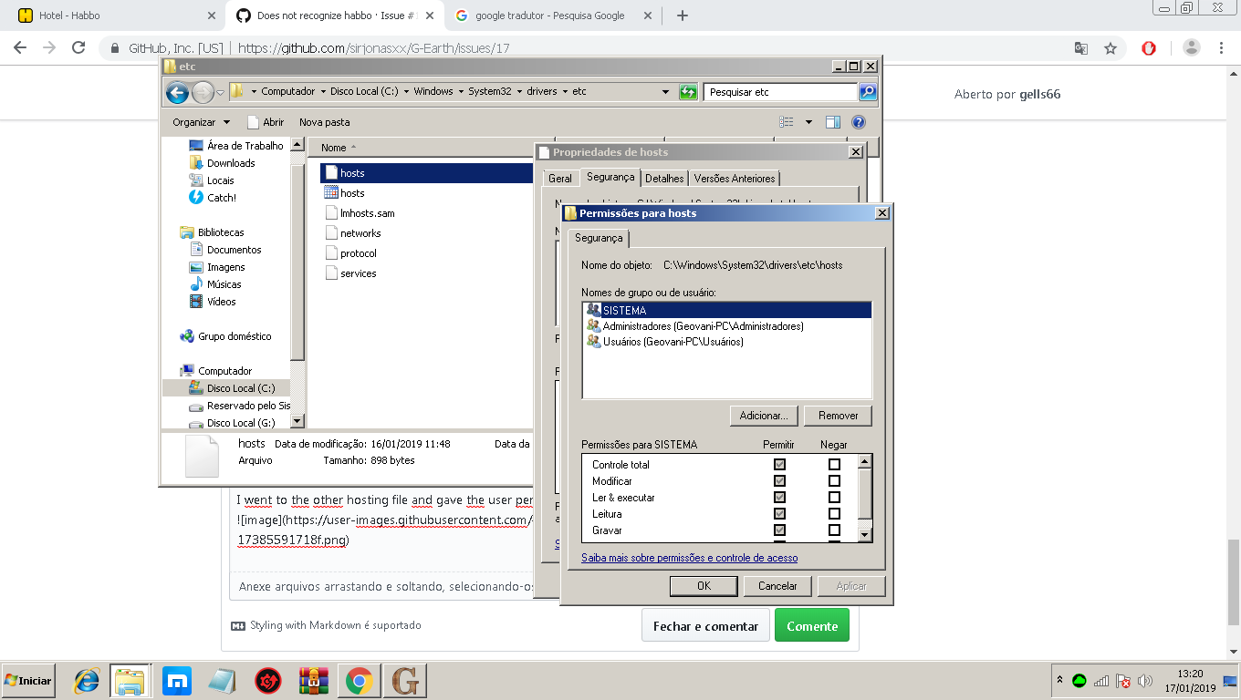Click the volume speaker icon in system tray
Image resolution: width=1241 pixels, height=700 pixels.
pyautogui.click(x=1147, y=679)
